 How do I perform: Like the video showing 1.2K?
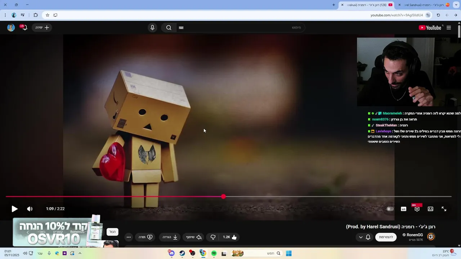point(230,237)
